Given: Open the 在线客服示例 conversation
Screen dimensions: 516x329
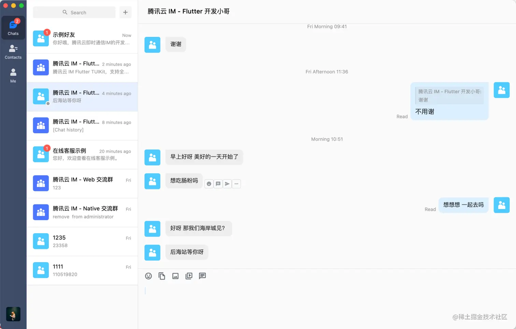Looking at the screenshot, I should pos(82,154).
